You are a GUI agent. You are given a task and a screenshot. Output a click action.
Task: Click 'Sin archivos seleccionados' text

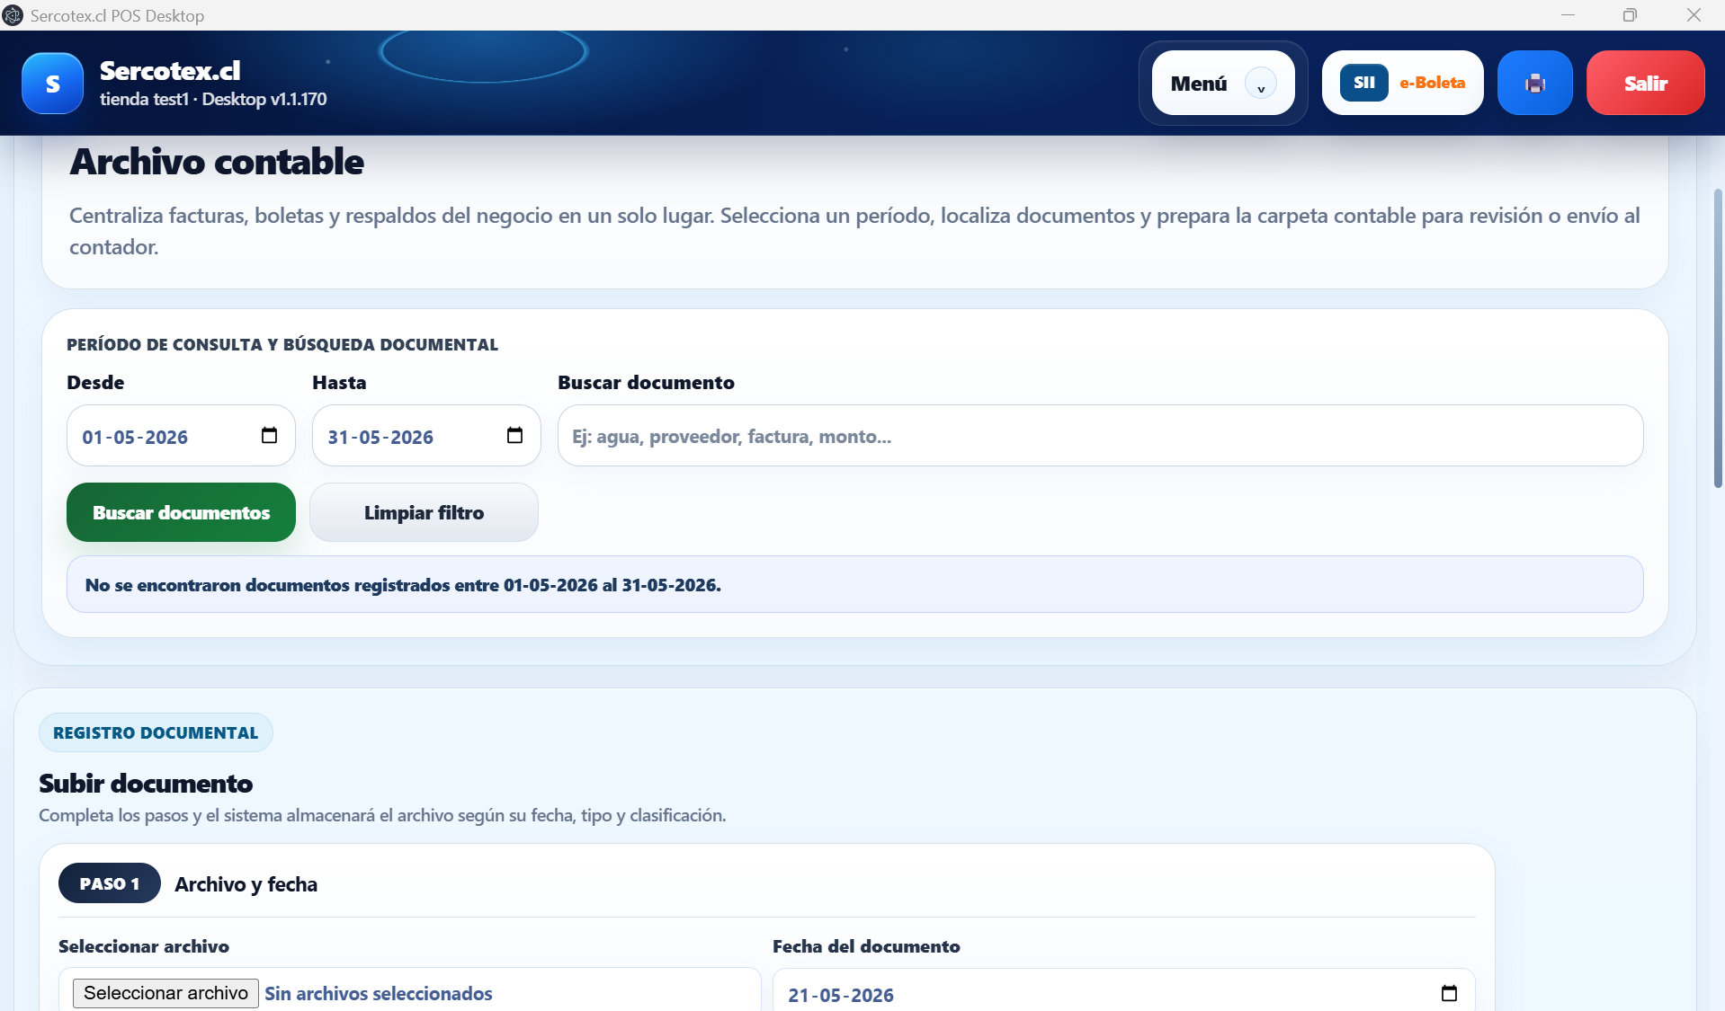pos(378,993)
